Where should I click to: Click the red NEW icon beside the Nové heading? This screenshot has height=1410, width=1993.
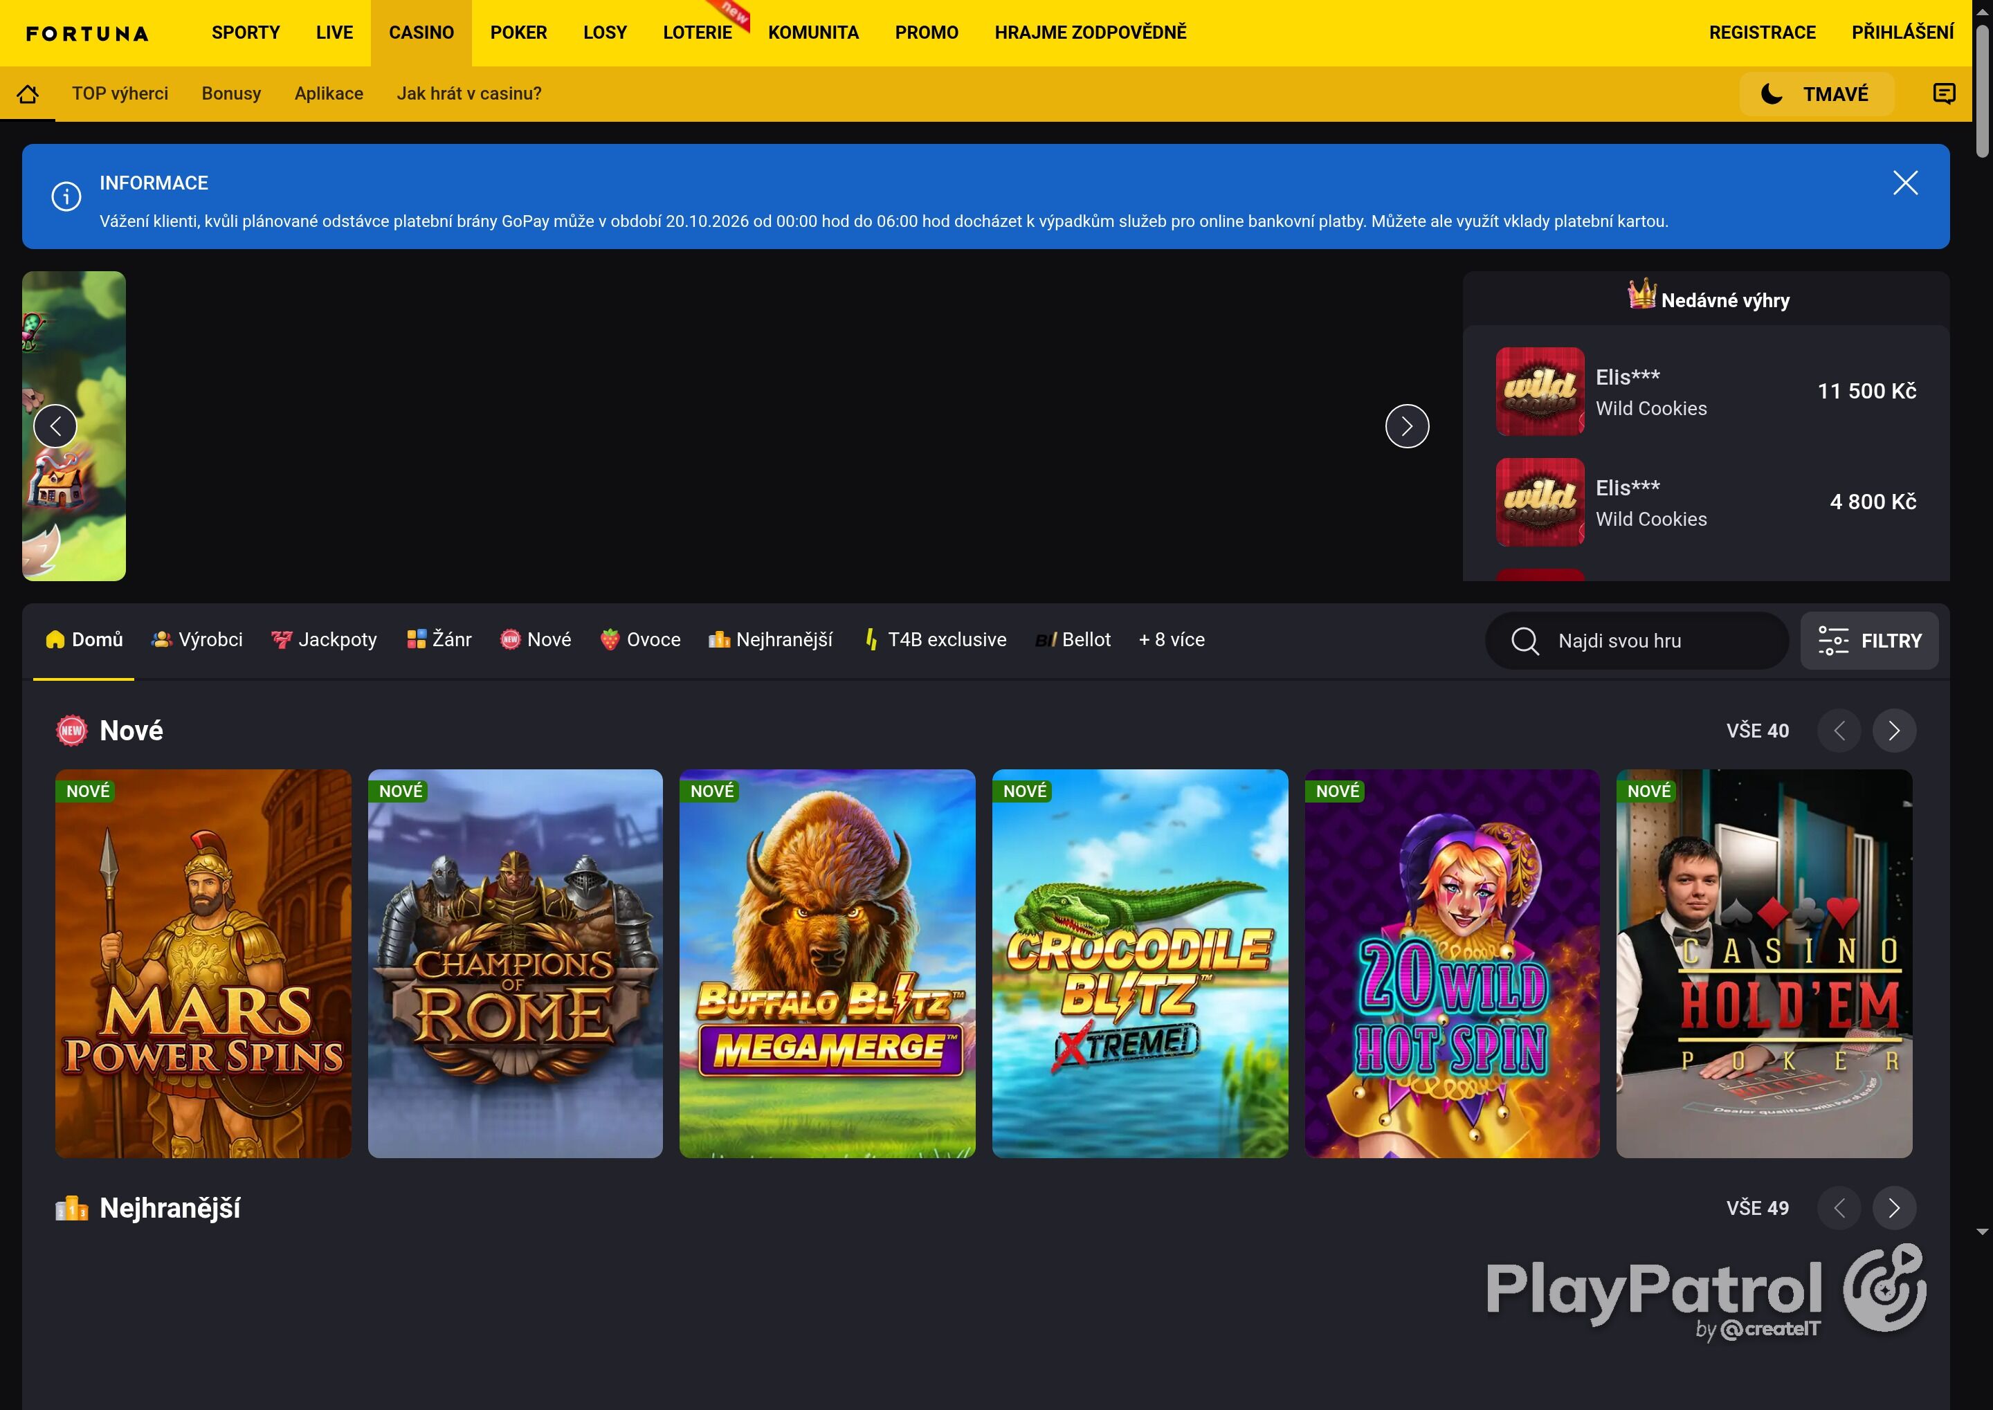coord(72,731)
